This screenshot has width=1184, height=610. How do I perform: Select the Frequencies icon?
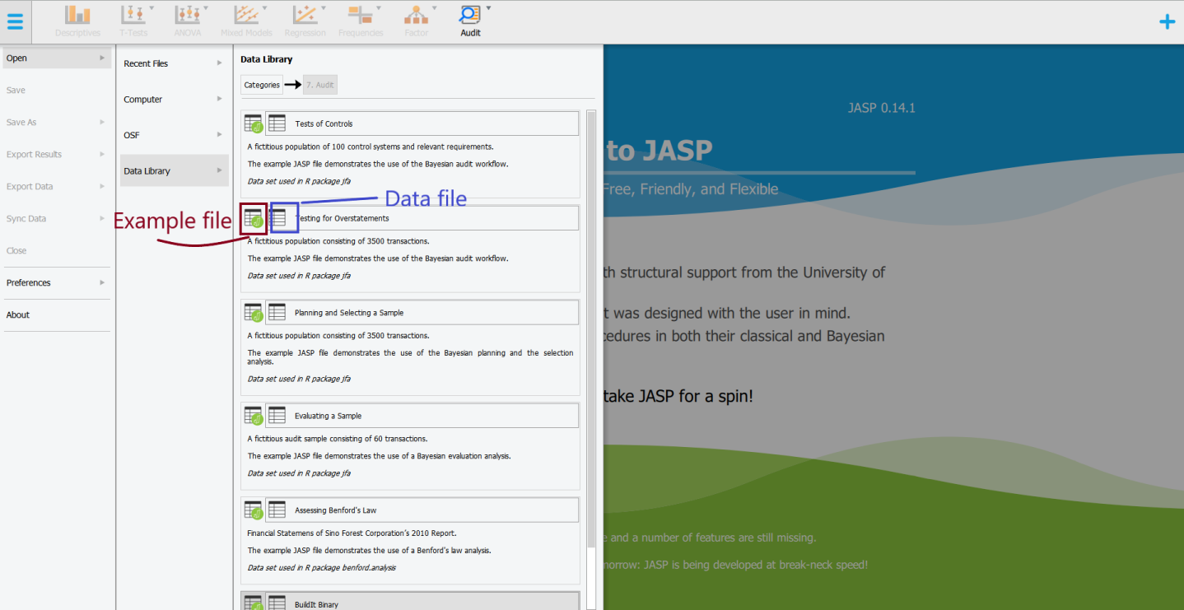[x=361, y=16]
